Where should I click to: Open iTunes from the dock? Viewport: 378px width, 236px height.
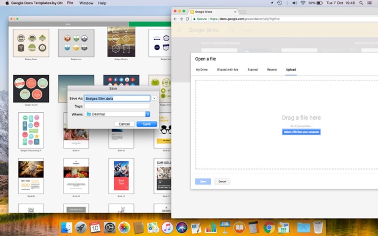[168, 227]
